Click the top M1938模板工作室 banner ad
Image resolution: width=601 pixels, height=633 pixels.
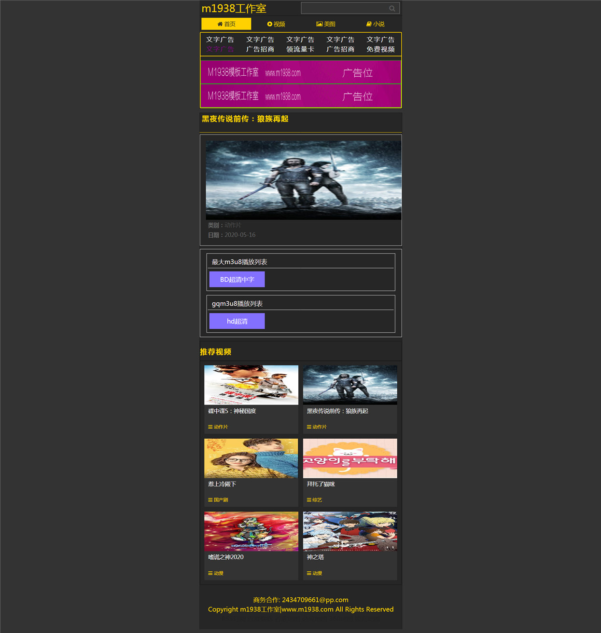[301, 72]
